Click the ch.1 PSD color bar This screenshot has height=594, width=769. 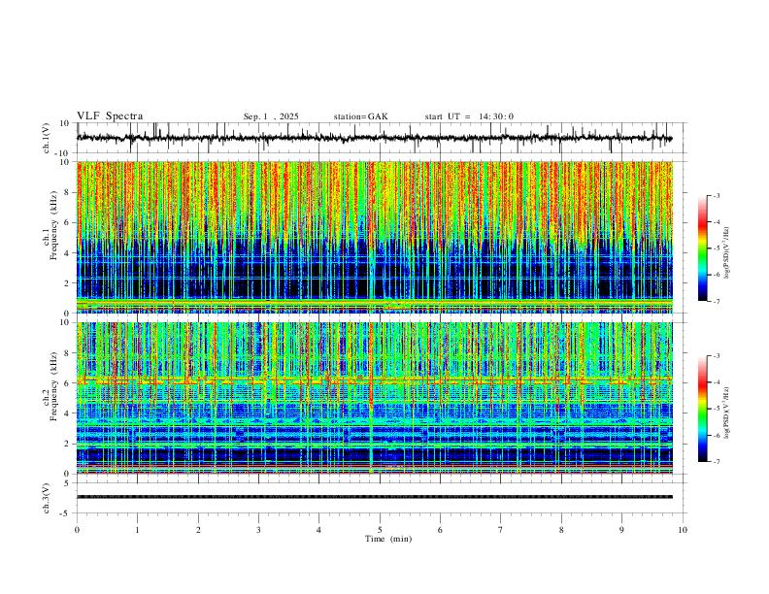tap(702, 248)
